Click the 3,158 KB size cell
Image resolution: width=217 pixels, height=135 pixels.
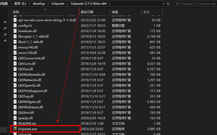[154, 37]
